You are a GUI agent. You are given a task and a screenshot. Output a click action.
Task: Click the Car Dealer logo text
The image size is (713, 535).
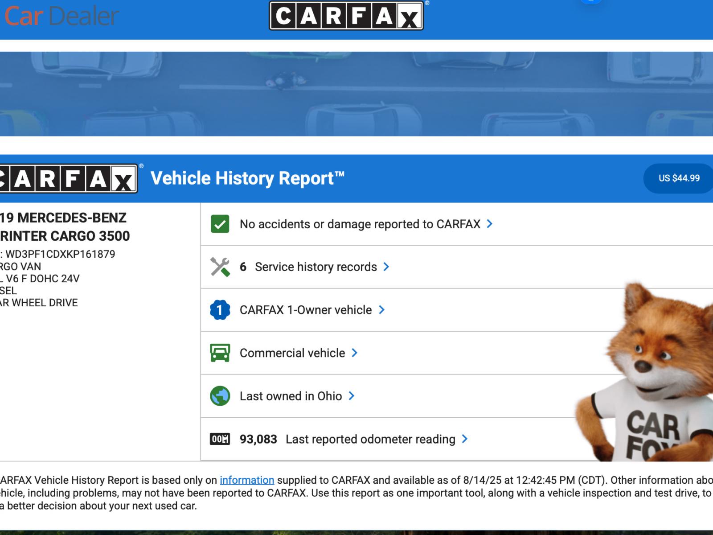point(61,16)
